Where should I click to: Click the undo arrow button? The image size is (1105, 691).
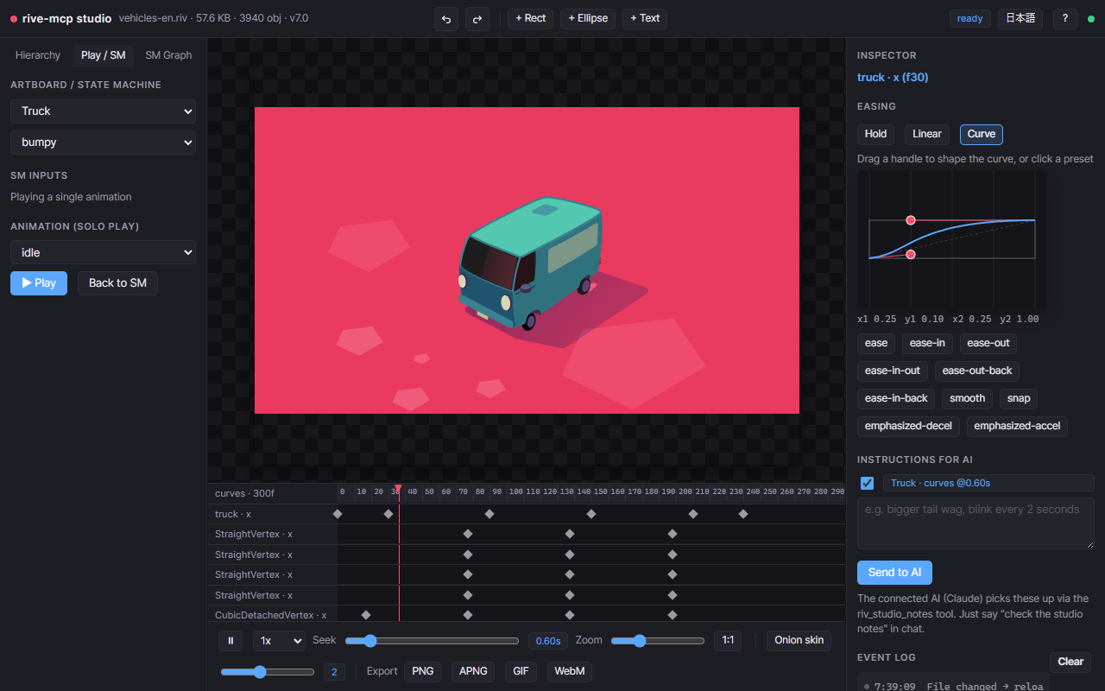coord(446,18)
